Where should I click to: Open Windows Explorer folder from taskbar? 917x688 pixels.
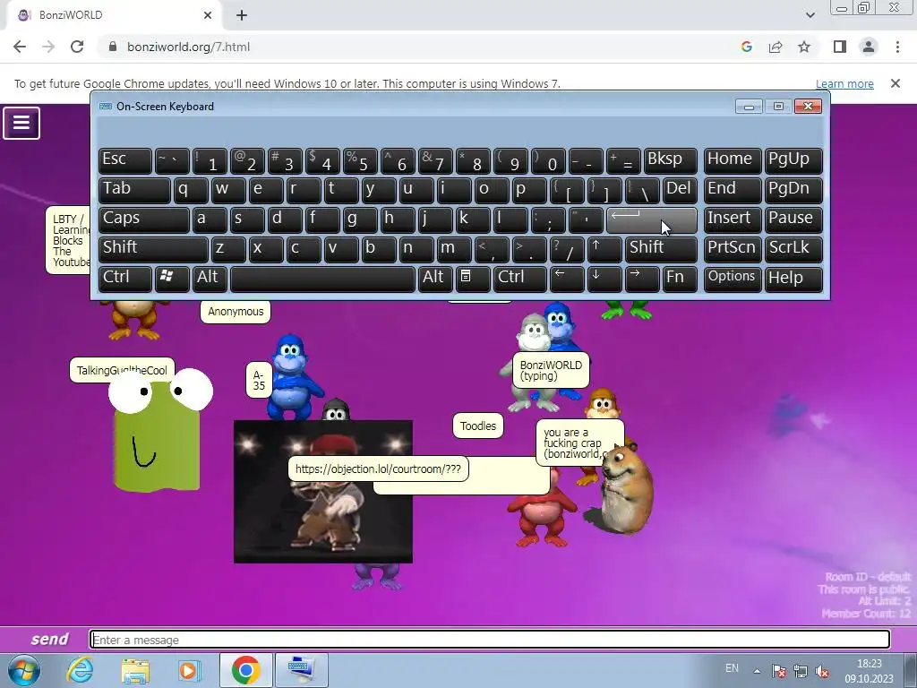click(x=135, y=670)
